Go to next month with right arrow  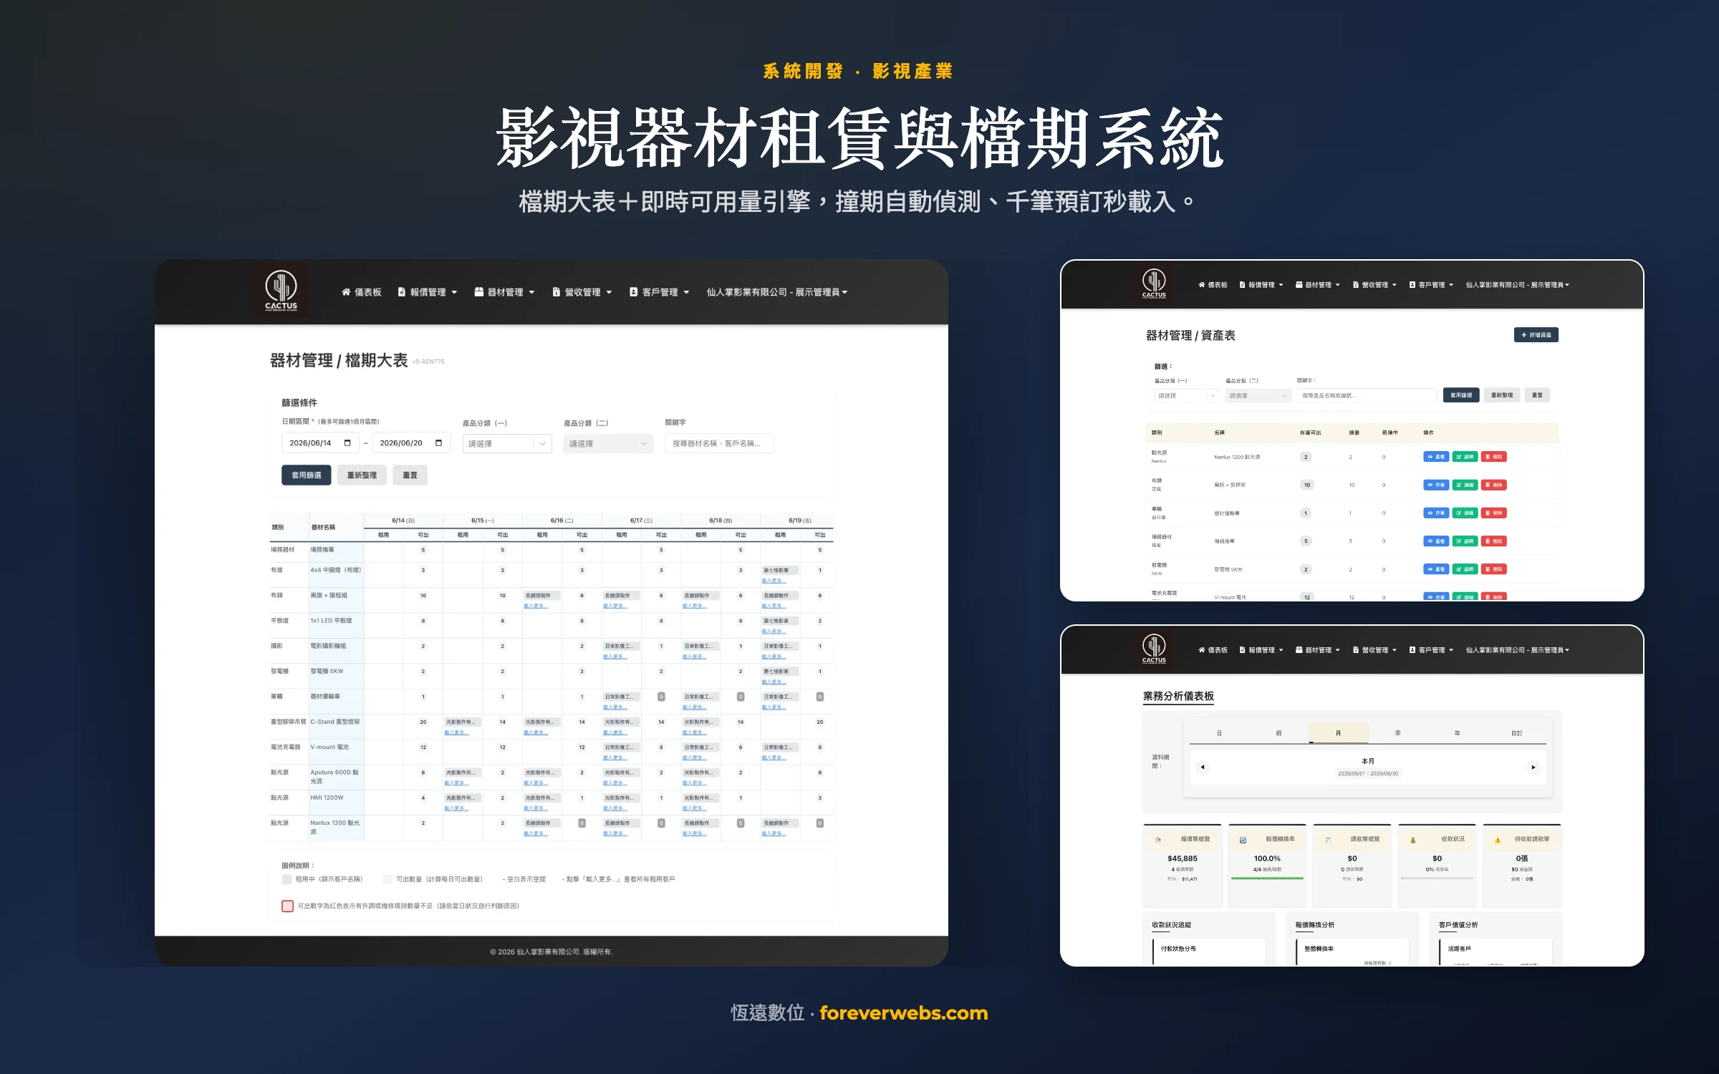point(1533,767)
